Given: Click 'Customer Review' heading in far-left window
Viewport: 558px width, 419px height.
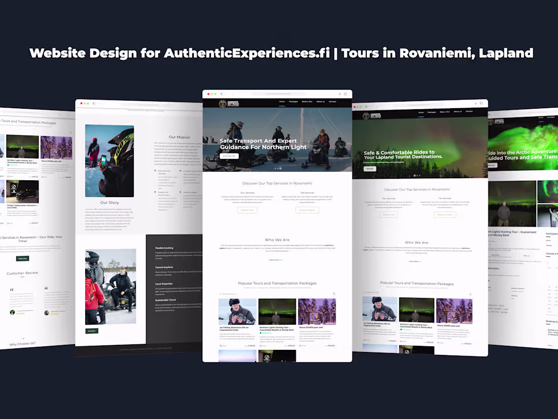Looking at the screenshot, I should (x=22, y=273).
